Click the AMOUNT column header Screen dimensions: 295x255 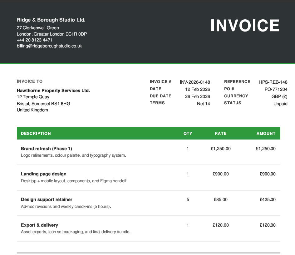266,133
